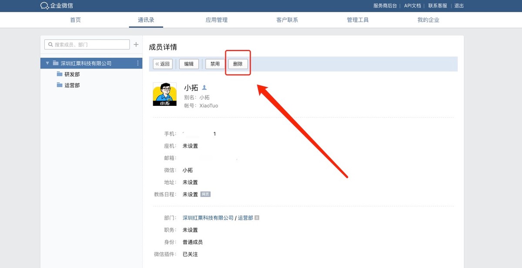
Task: Click 退出 to log out
Action: pyautogui.click(x=459, y=6)
